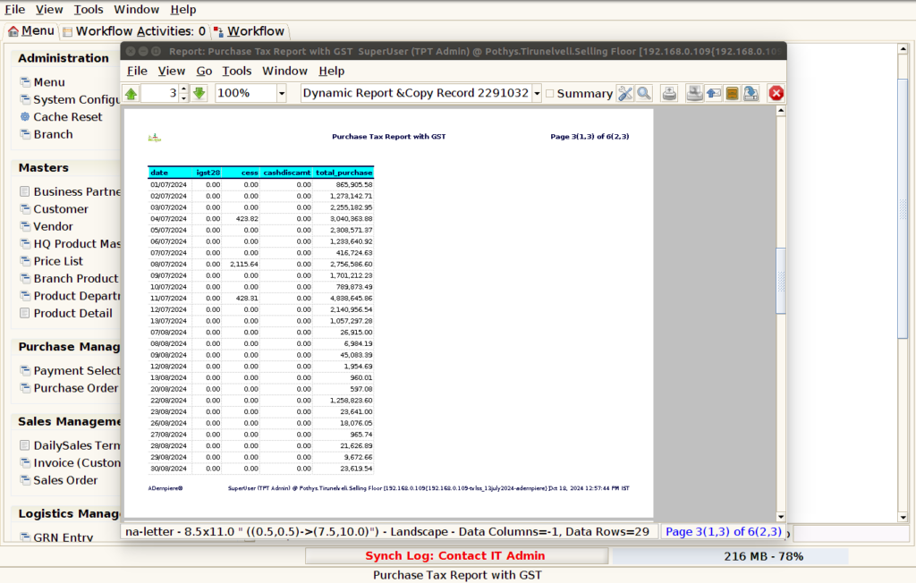Archive the report using the brown cabinet icon
The width and height of the screenshot is (916, 583).
pyautogui.click(x=732, y=94)
